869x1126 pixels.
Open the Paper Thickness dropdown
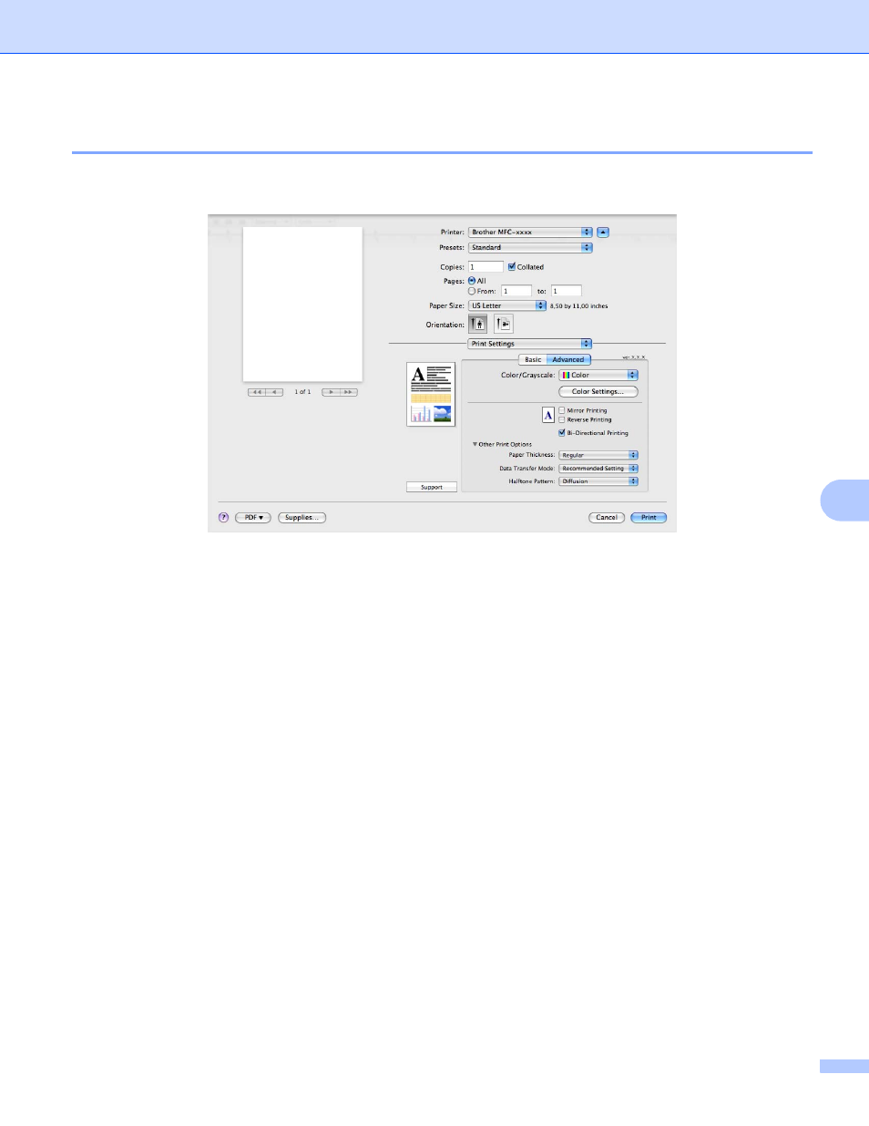[598, 455]
